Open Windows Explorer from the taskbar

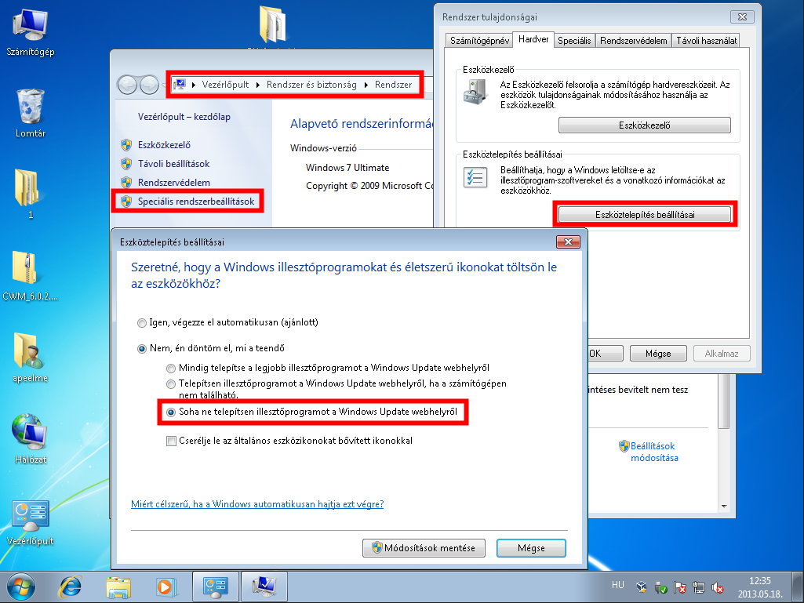pos(118,587)
